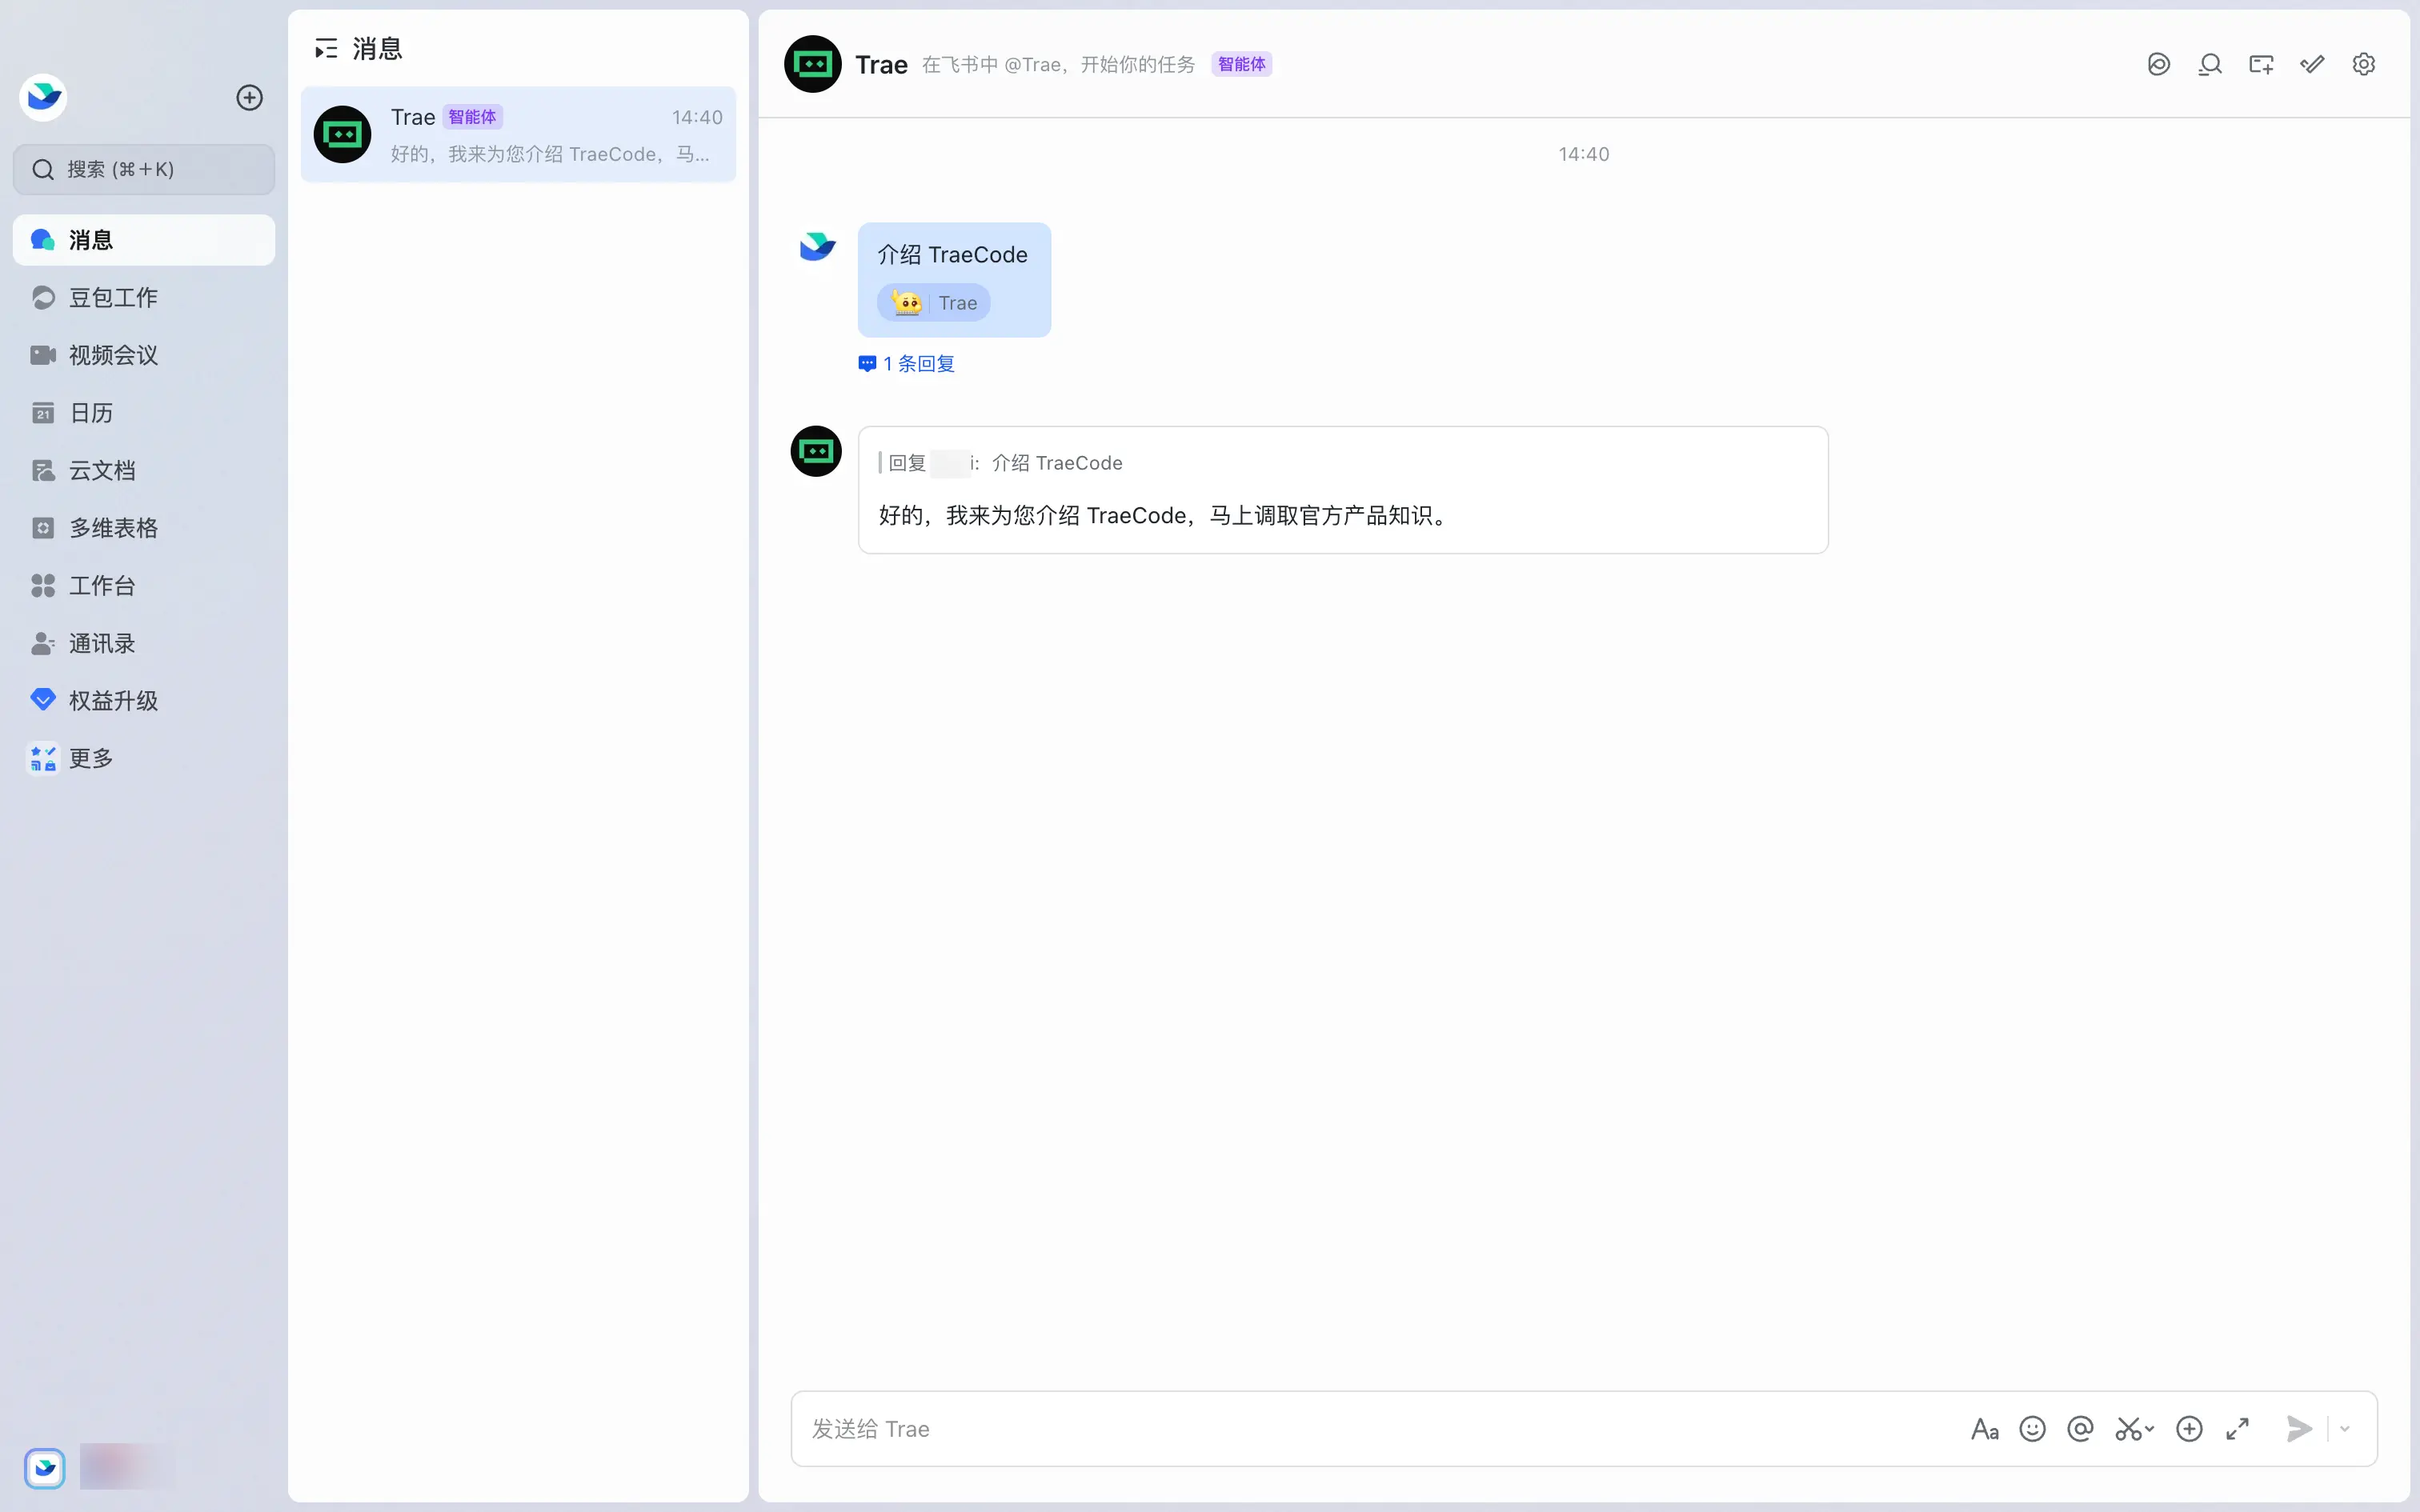The image size is (2420, 1512).
Task: Search within the chat via header magnifier
Action: [x=2210, y=64]
